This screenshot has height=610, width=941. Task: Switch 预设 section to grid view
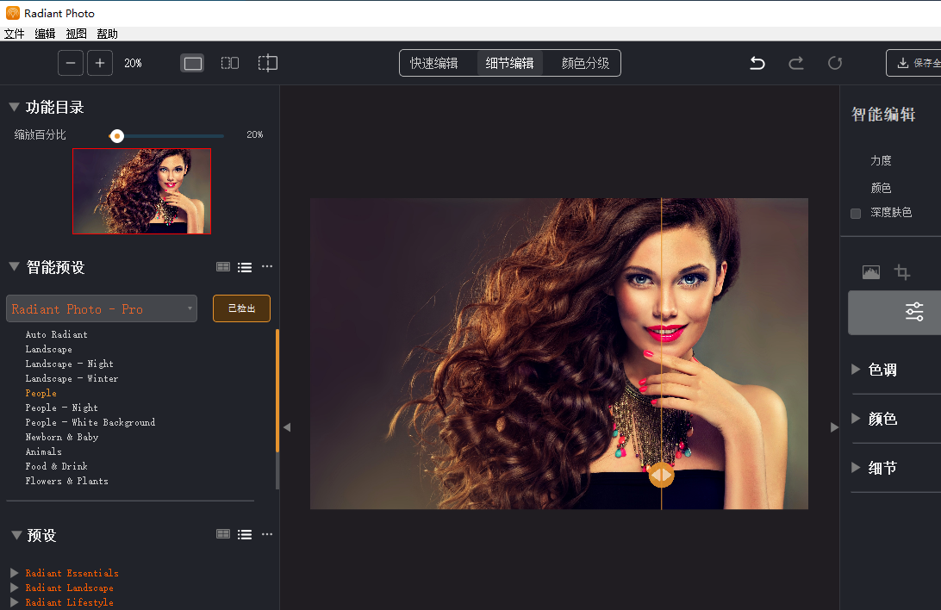pos(223,534)
